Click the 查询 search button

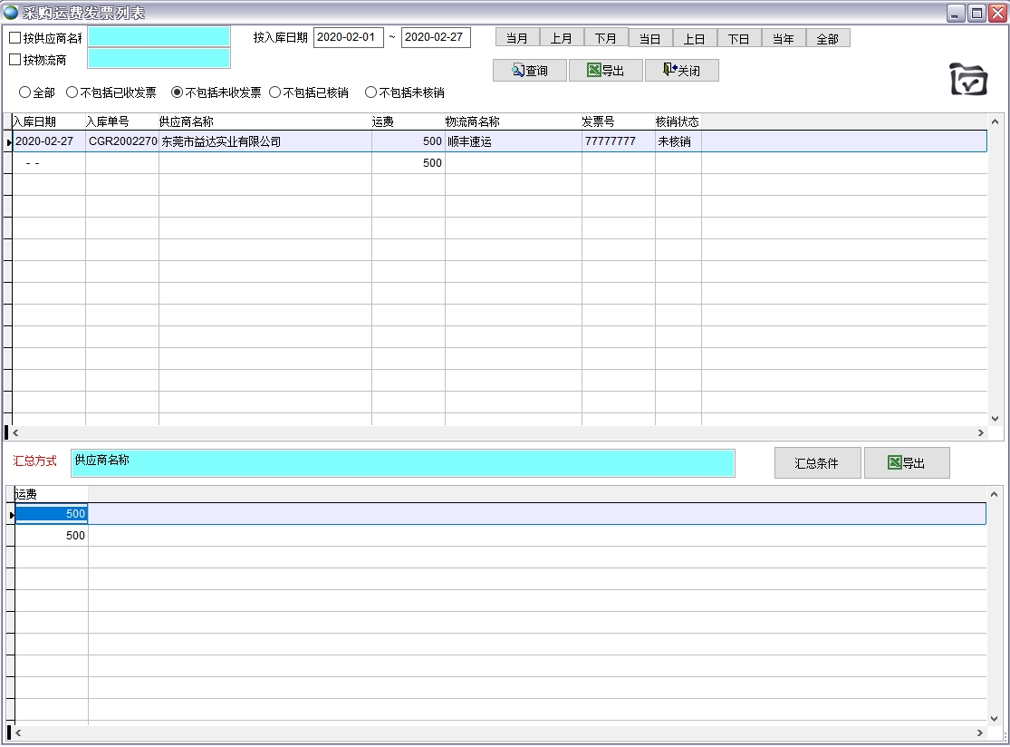tap(530, 71)
